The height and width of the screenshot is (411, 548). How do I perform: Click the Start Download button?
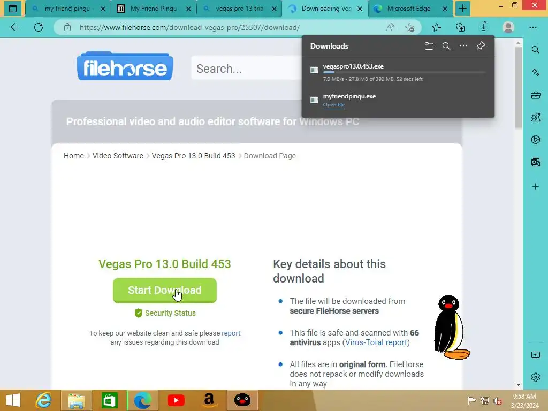pos(165,290)
